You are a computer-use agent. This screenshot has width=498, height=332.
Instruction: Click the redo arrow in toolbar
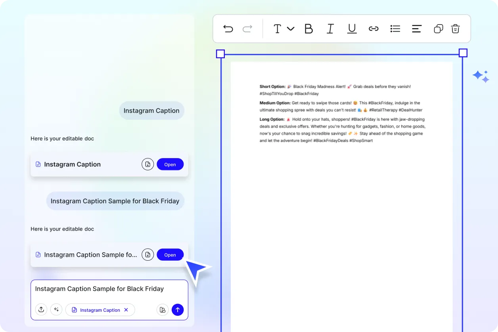pos(247,29)
